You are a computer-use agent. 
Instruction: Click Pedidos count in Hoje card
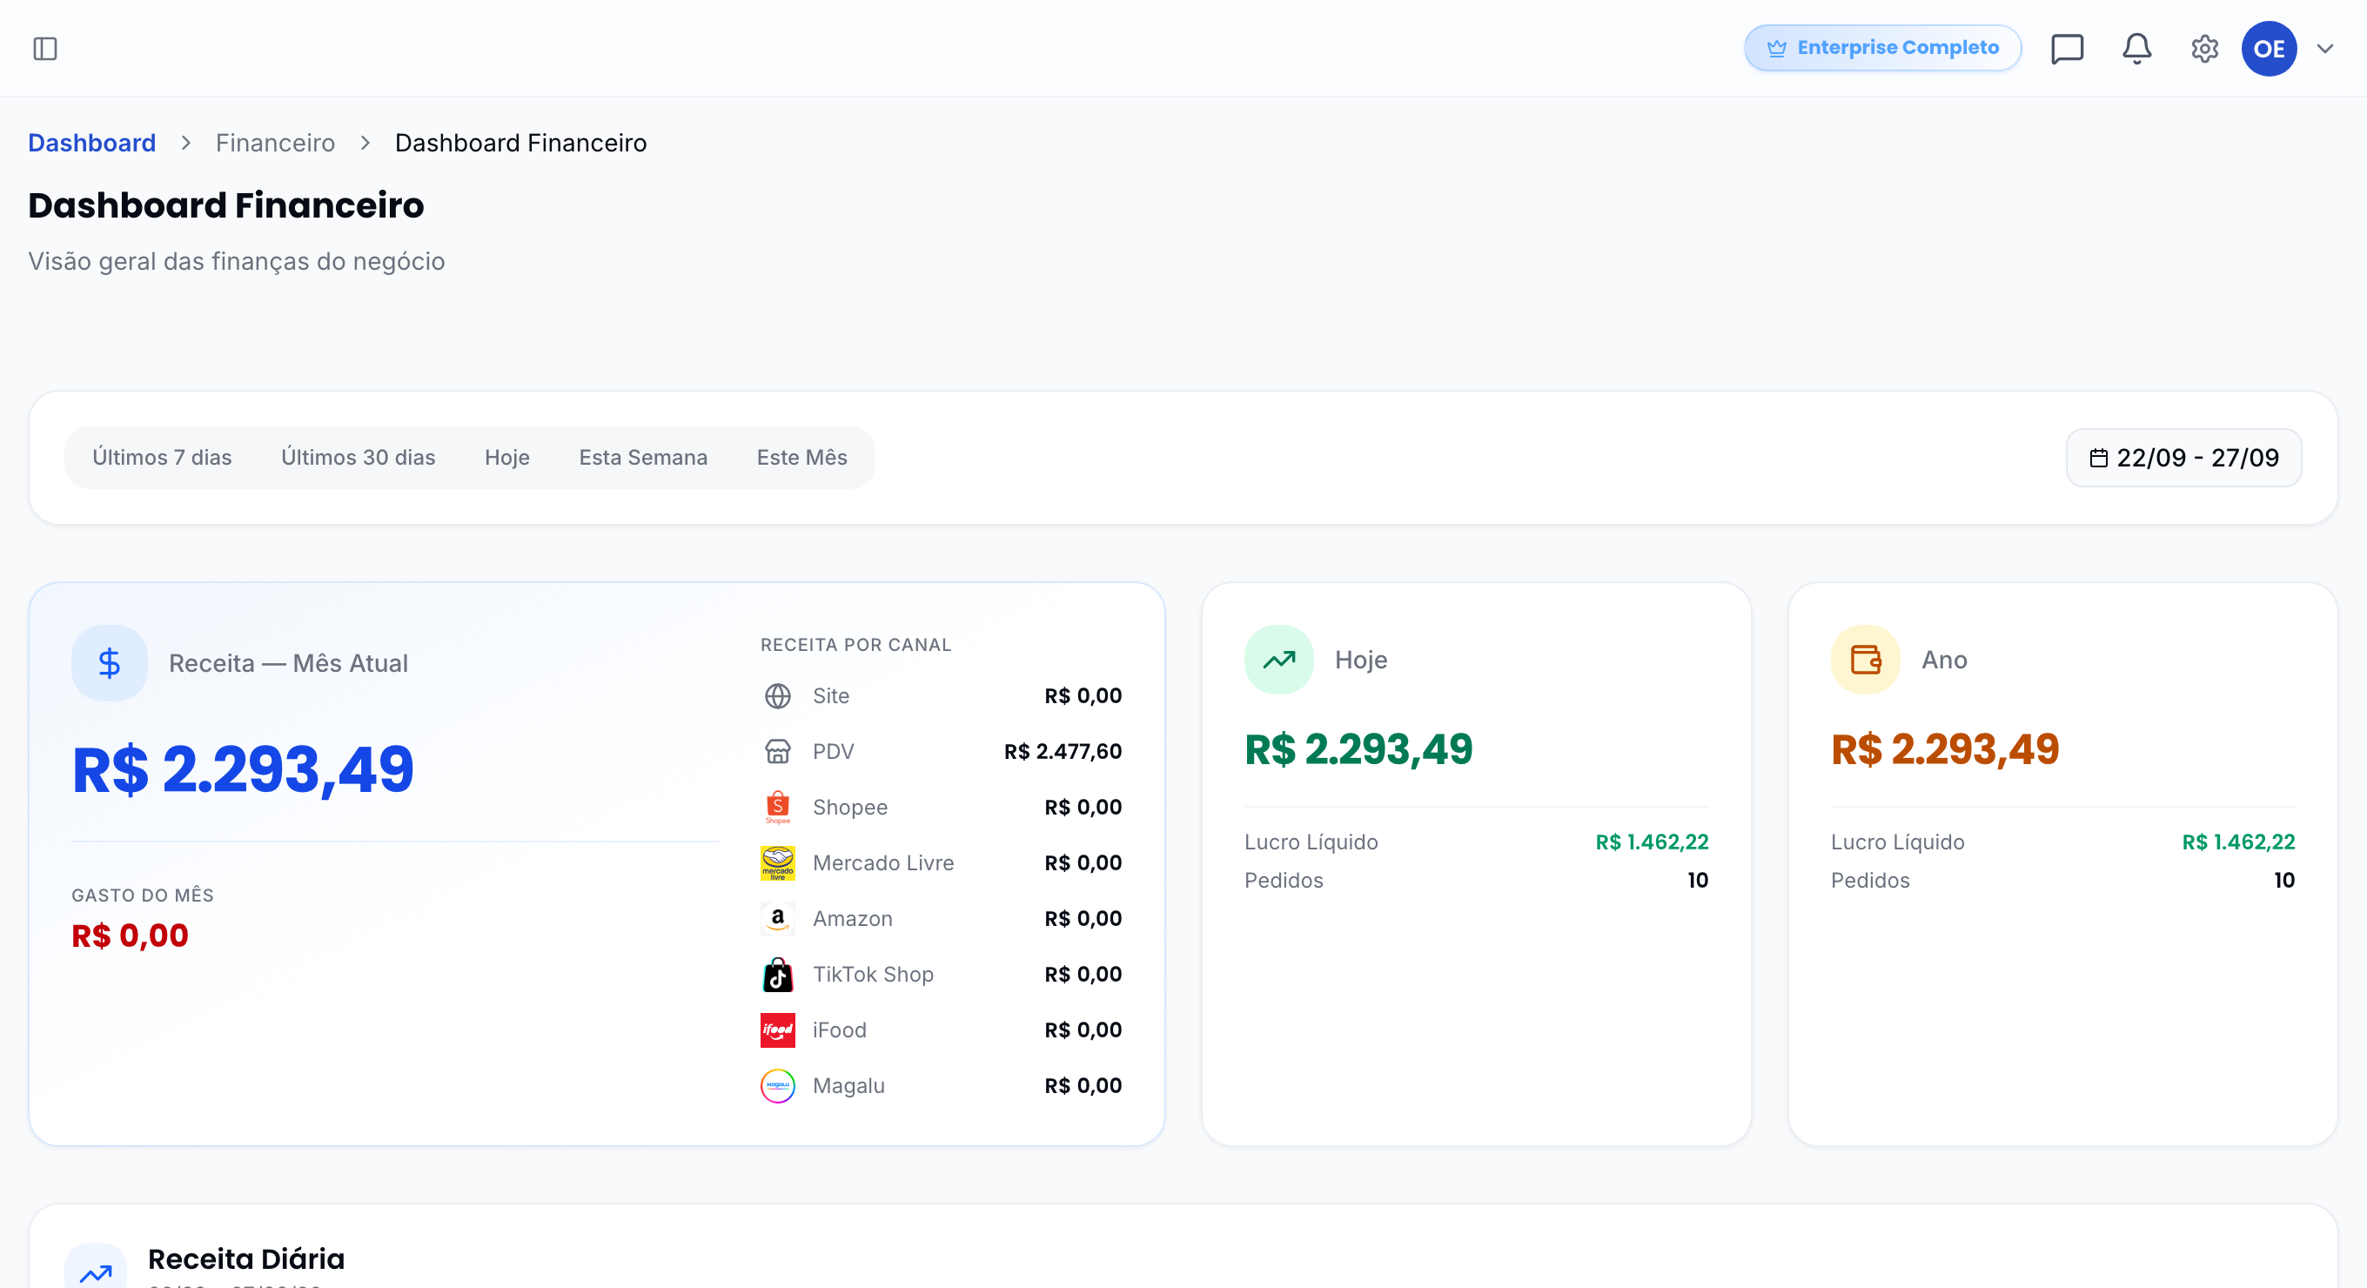1697,880
